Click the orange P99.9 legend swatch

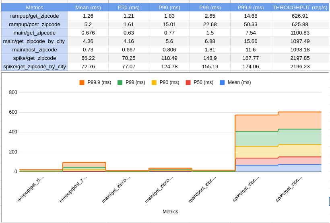tap(82, 82)
